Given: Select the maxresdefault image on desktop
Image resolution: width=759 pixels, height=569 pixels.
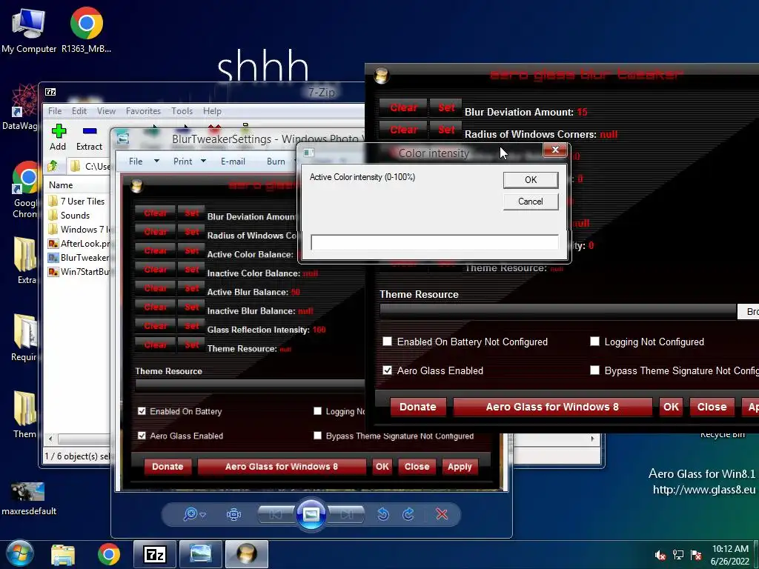Looking at the screenshot, I should point(29,499).
